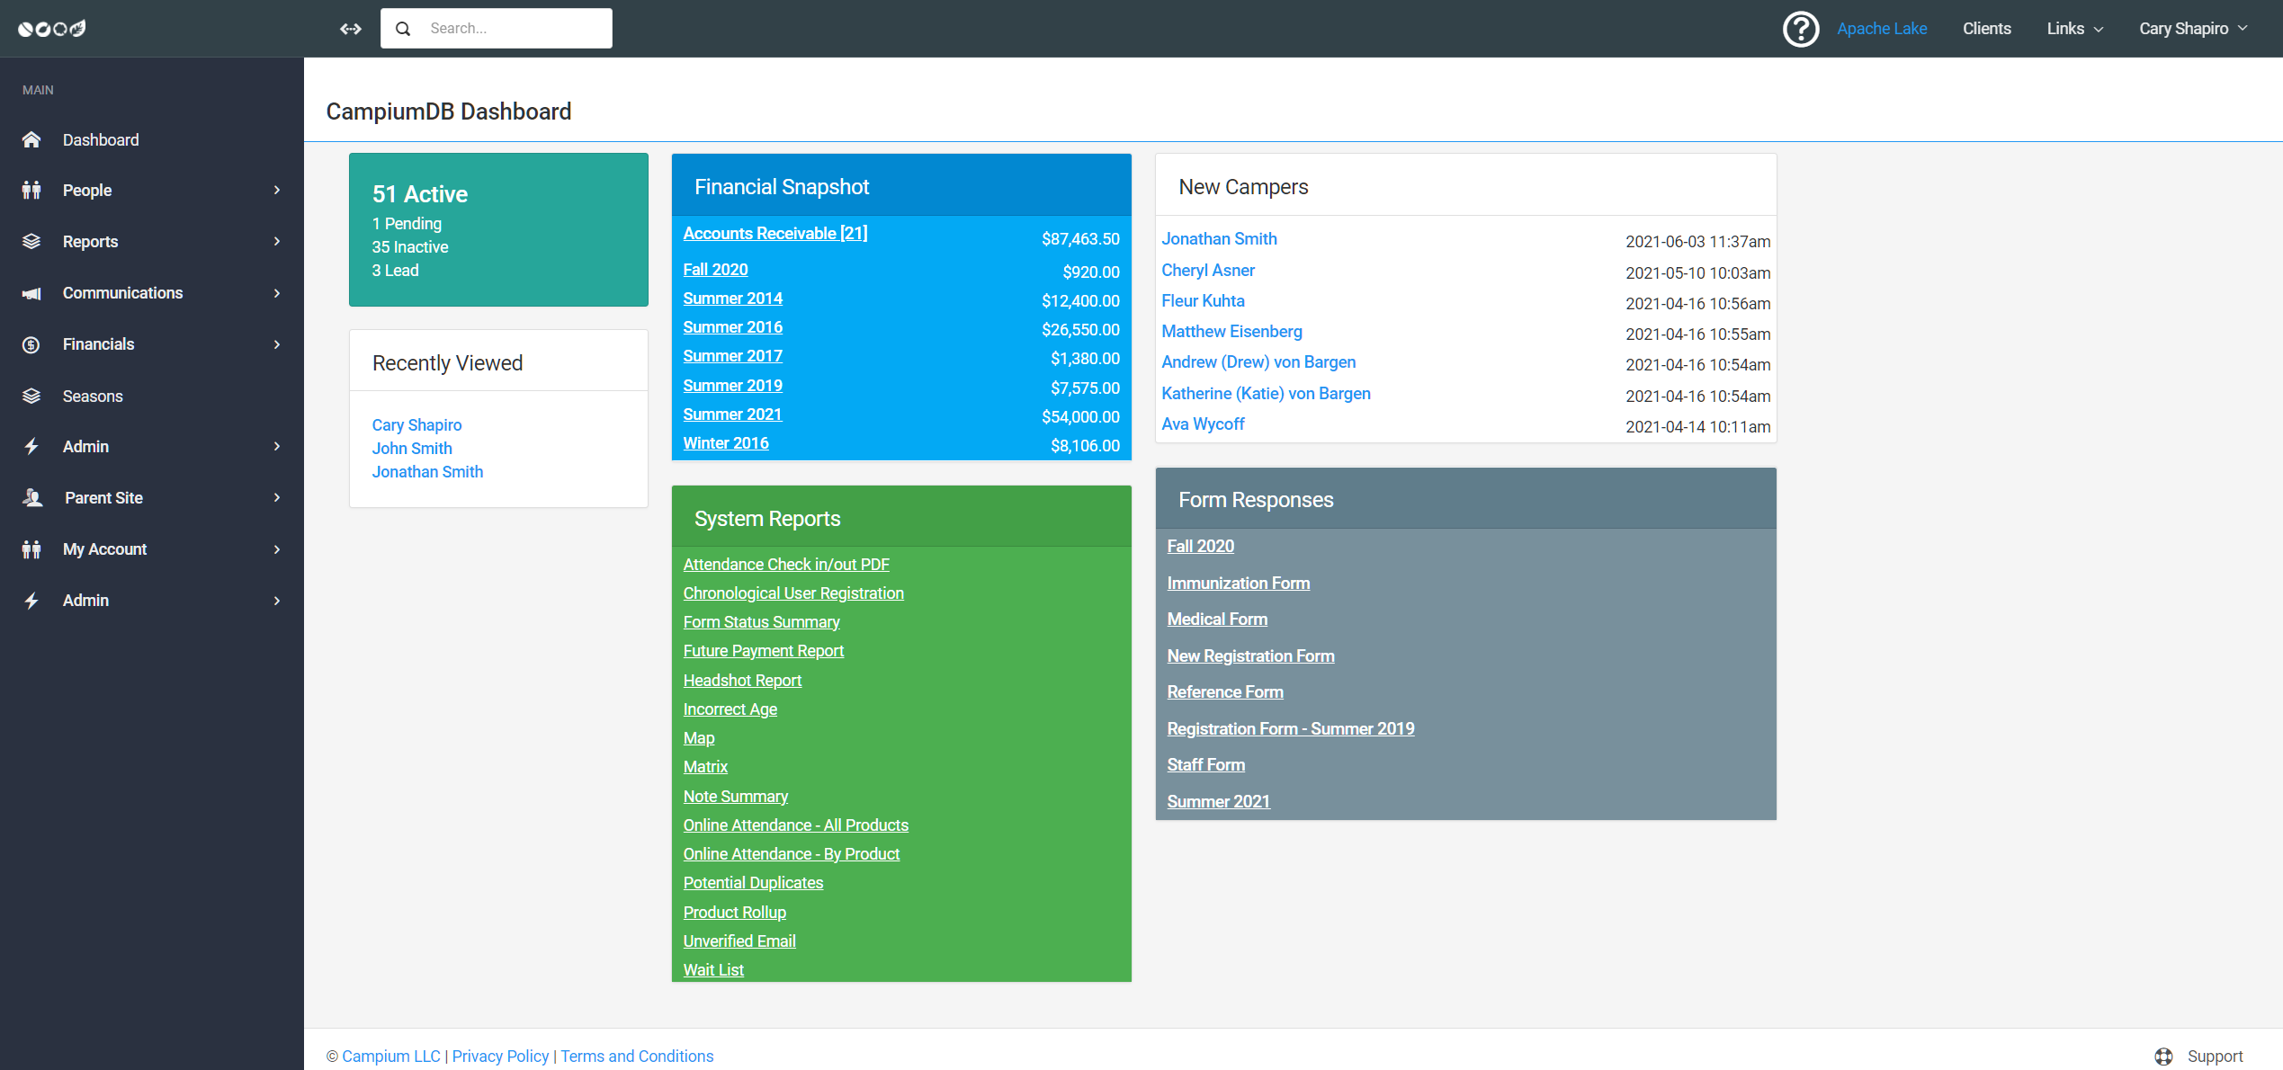Click the Potential Duplicates report link
This screenshot has height=1070, width=2283.
pos(752,882)
